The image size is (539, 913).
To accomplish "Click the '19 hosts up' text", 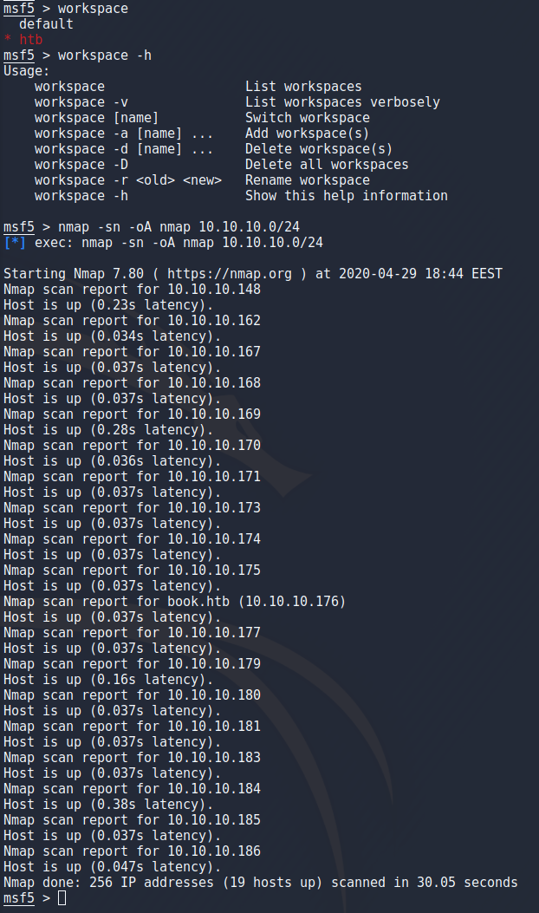I will [272, 882].
